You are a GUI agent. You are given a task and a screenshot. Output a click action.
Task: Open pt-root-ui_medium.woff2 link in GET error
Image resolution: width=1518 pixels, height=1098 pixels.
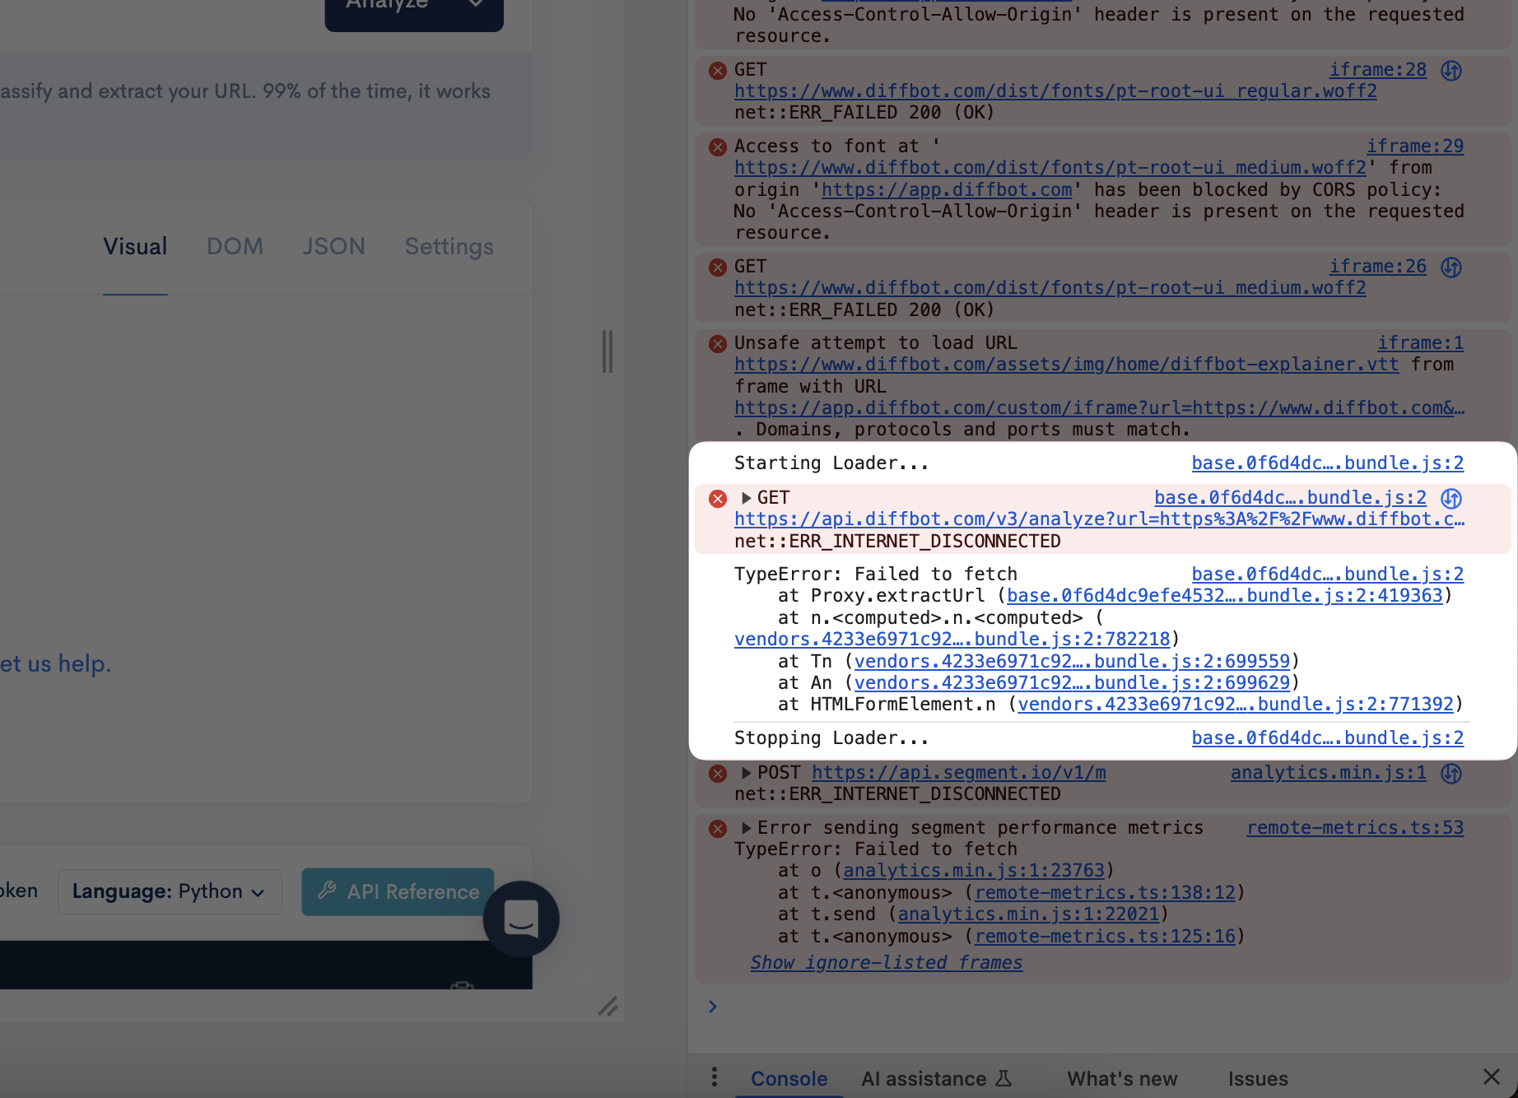(1050, 288)
